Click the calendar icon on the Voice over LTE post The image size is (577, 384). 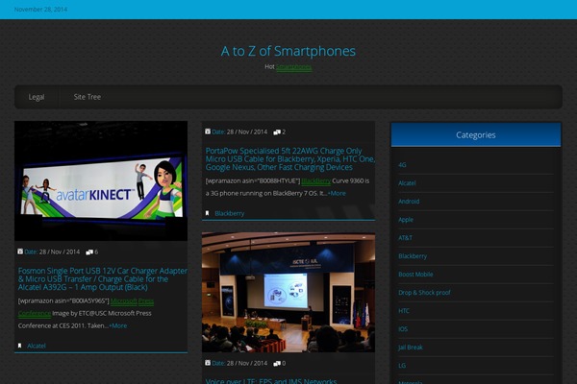(208, 363)
